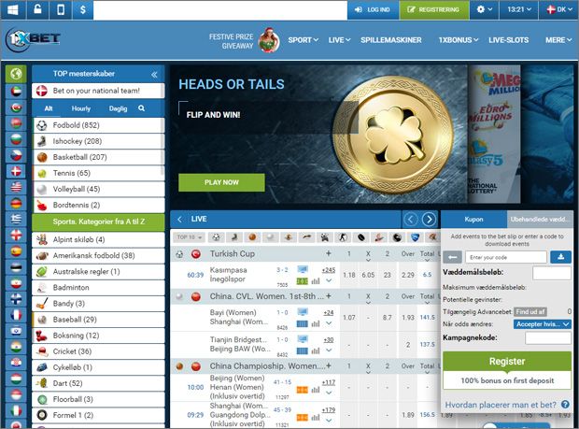The image size is (579, 429).
Task: Open the SPORT menu
Action: click(303, 40)
